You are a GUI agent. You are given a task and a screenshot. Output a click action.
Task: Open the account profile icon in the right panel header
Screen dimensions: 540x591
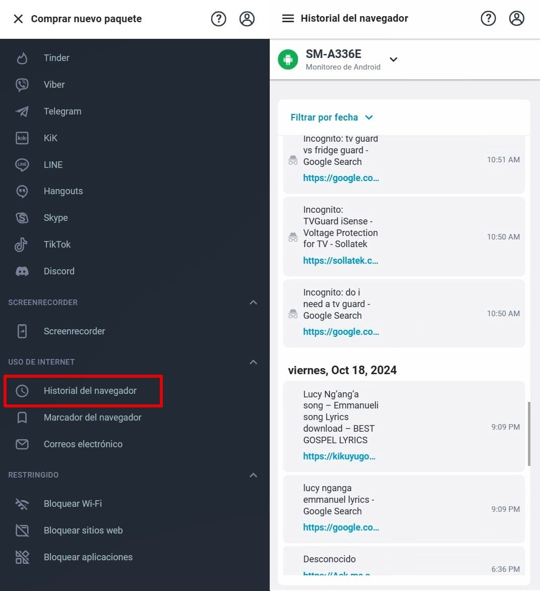(x=517, y=18)
